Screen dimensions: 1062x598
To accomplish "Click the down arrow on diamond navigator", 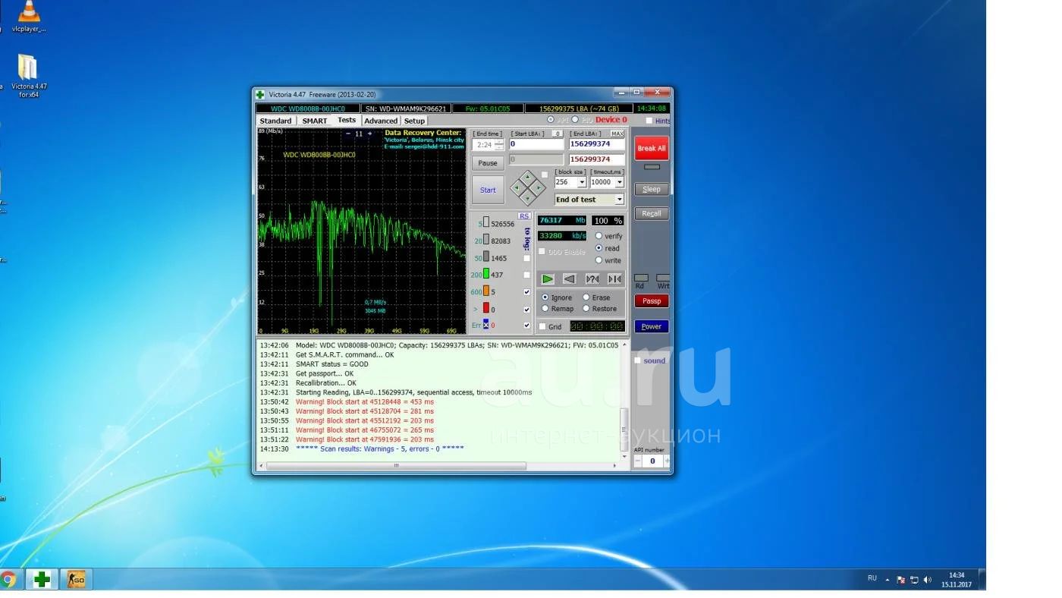I will click(x=527, y=198).
